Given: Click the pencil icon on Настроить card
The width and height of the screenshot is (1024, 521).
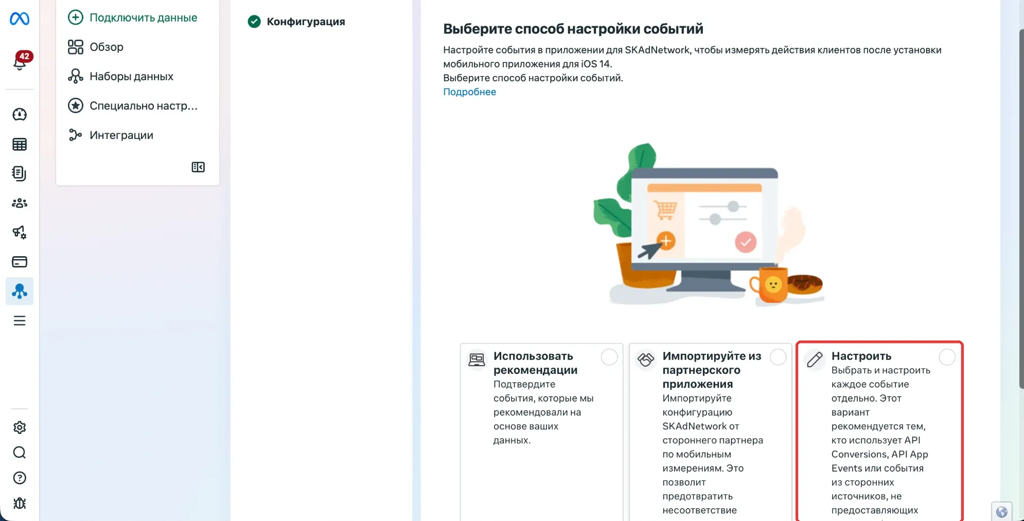Looking at the screenshot, I should (x=815, y=359).
